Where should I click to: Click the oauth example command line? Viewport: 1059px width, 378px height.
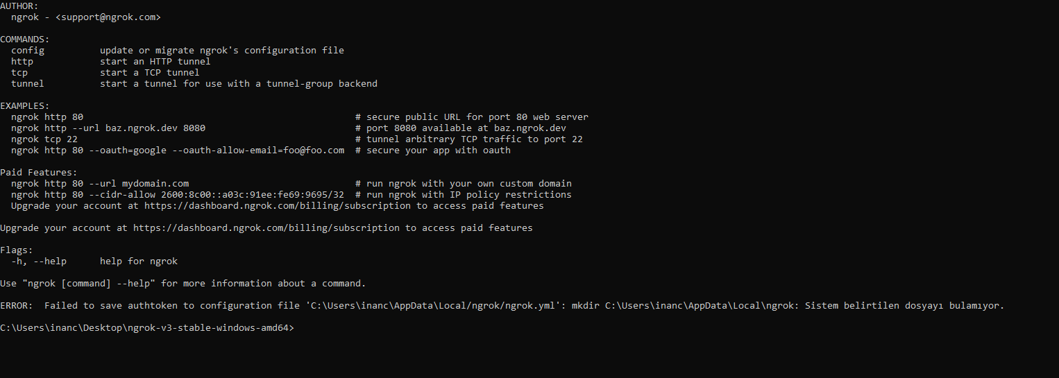pyautogui.click(x=178, y=151)
